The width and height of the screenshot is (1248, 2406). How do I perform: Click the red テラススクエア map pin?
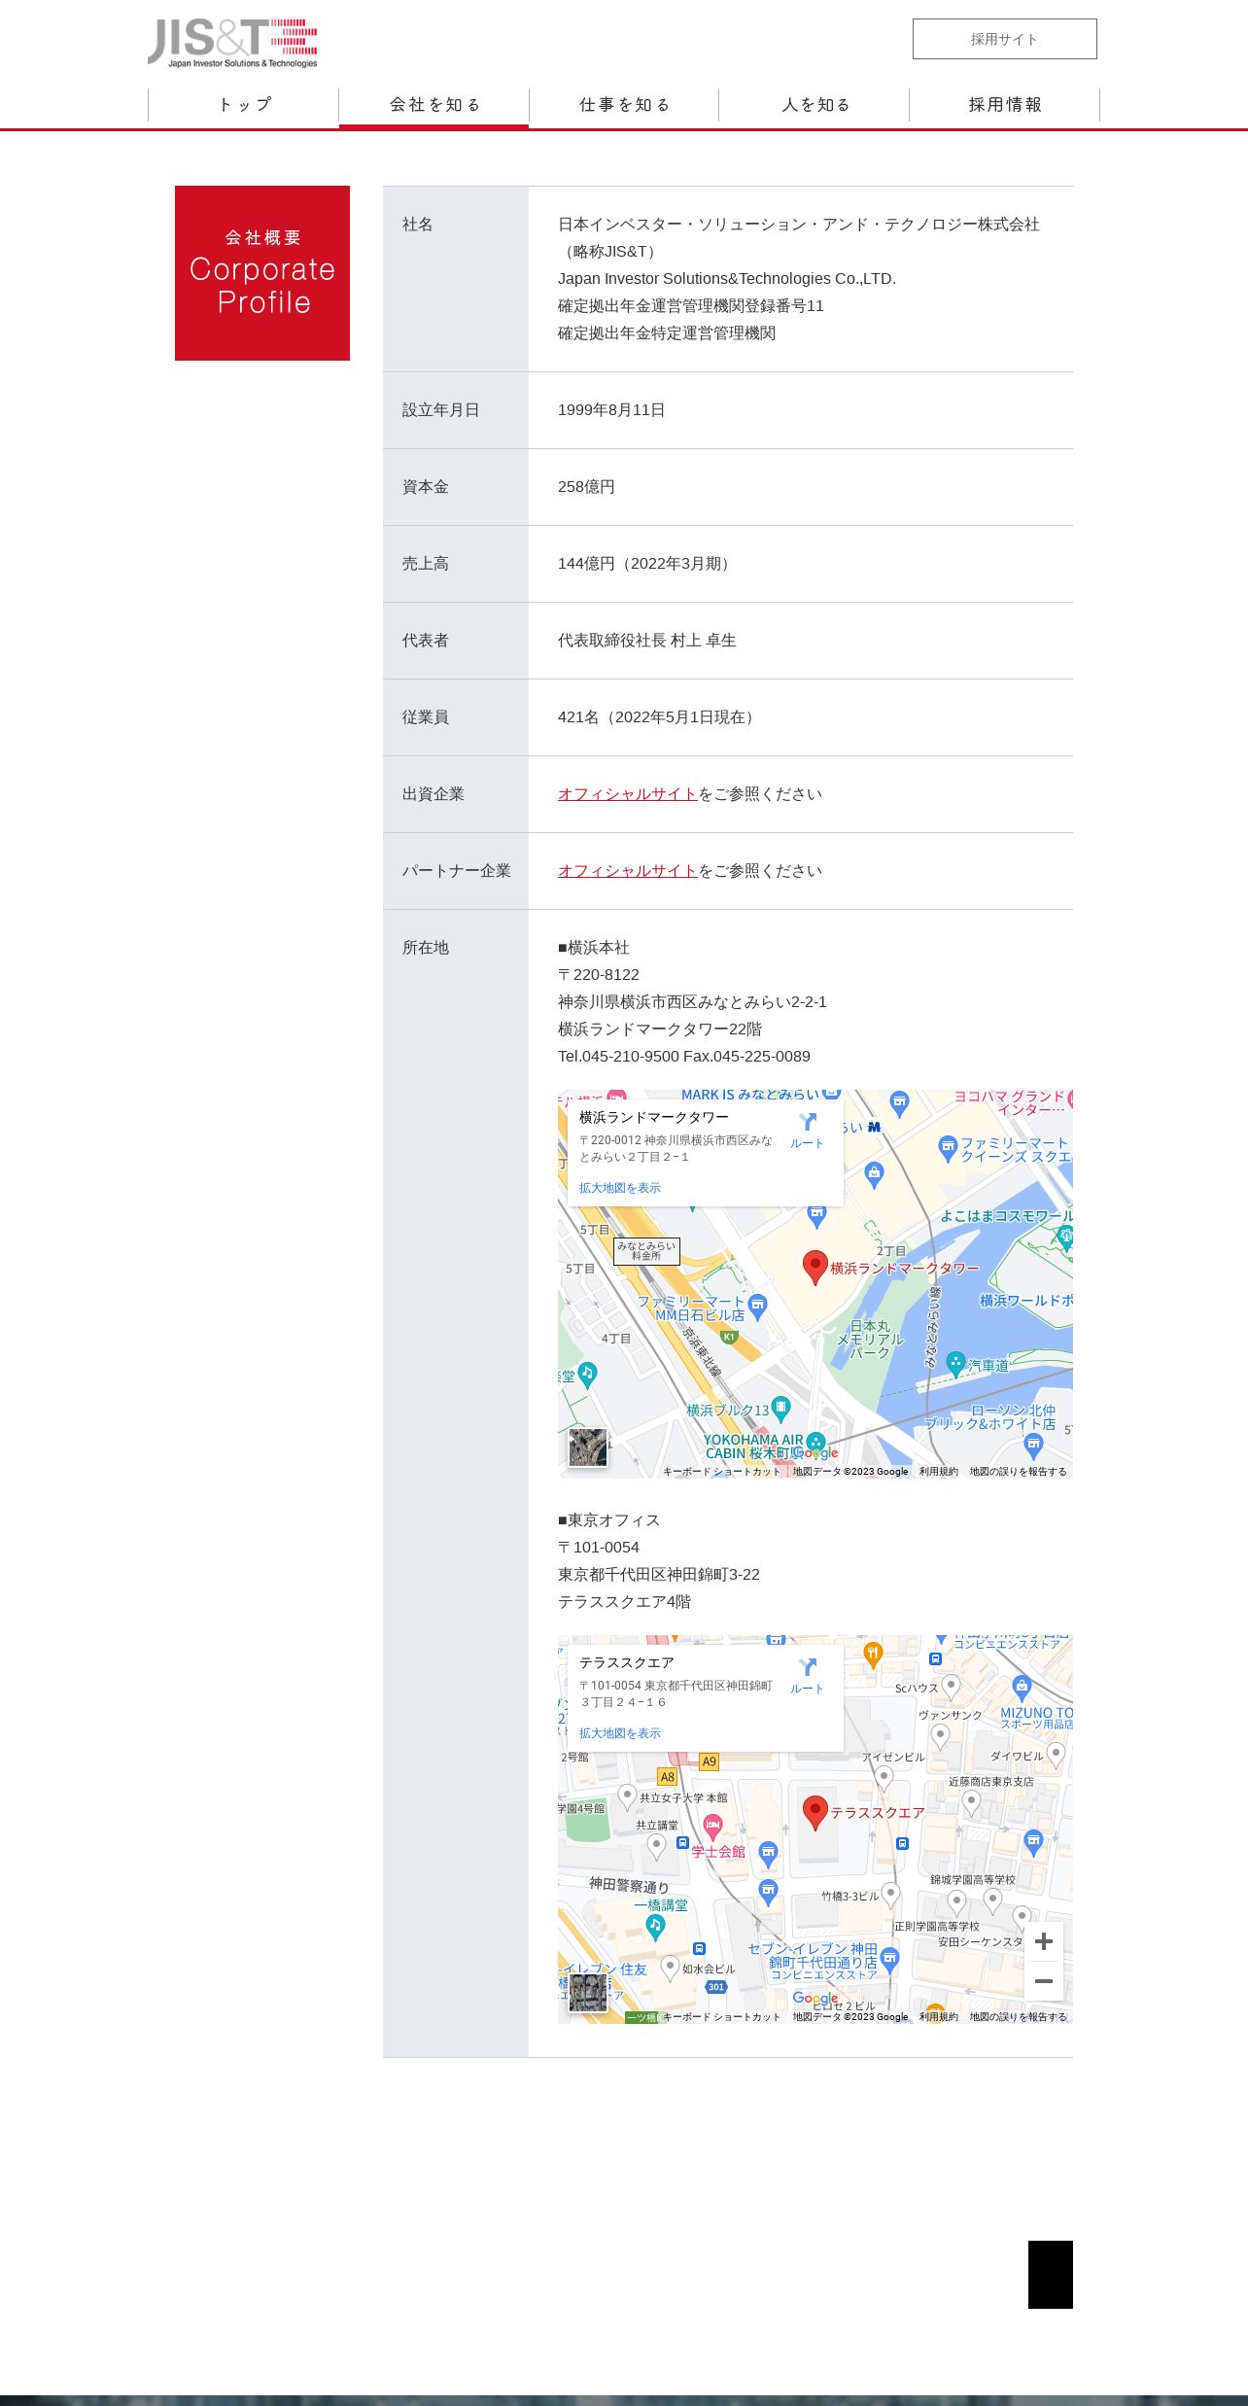pos(815,1813)
